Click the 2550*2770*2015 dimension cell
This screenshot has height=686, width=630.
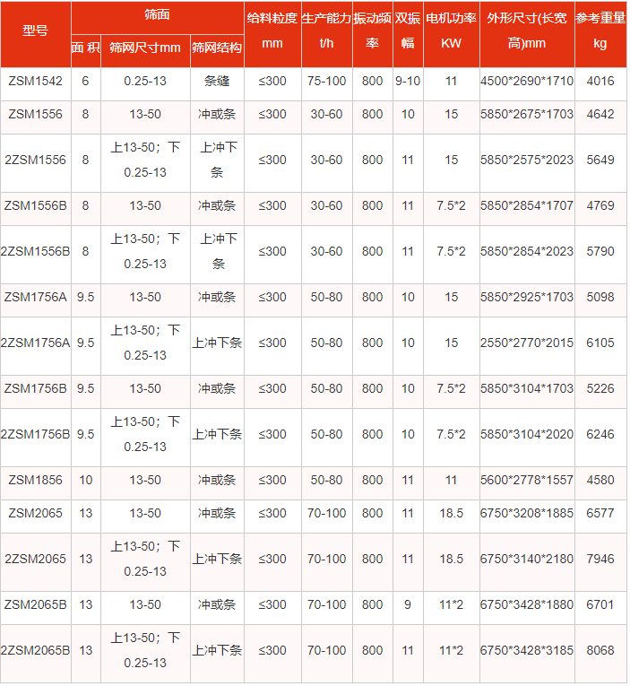pyautogui.click(x=526, y=343)
